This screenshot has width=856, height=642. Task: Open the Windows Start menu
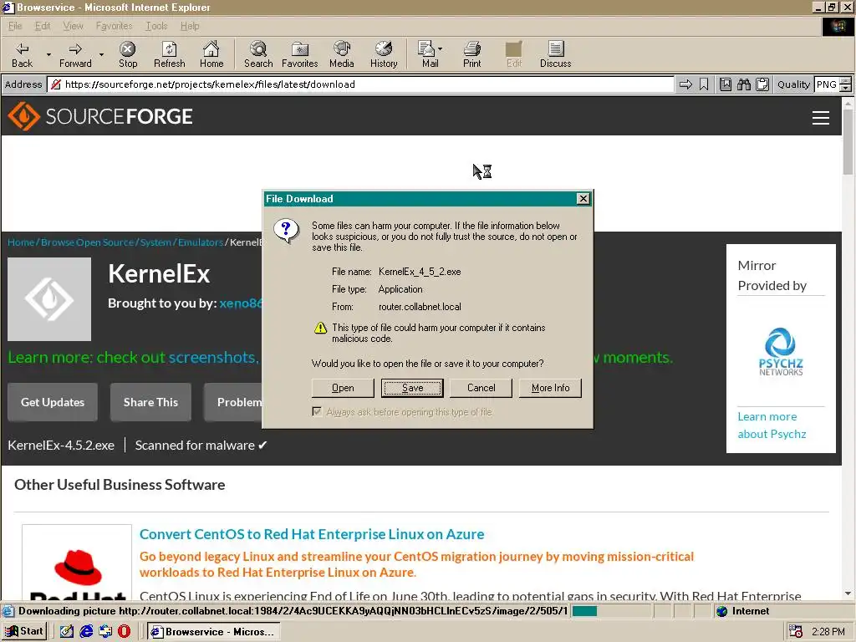tap(24, 632)
